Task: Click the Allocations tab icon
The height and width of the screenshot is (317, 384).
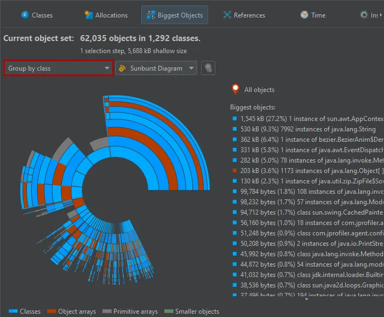Action: coord(89,15)
